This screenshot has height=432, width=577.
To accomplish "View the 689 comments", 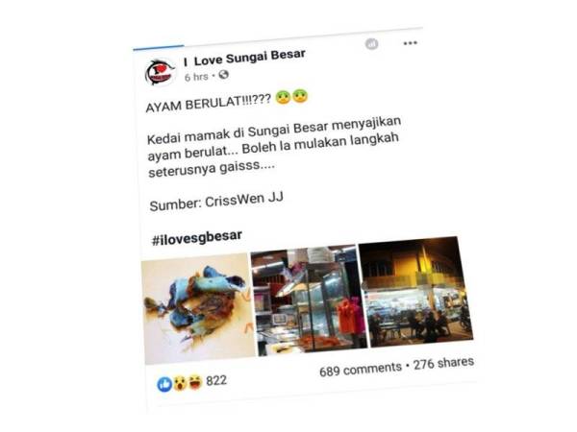I will pyautogui.click(x=361, y=370).
